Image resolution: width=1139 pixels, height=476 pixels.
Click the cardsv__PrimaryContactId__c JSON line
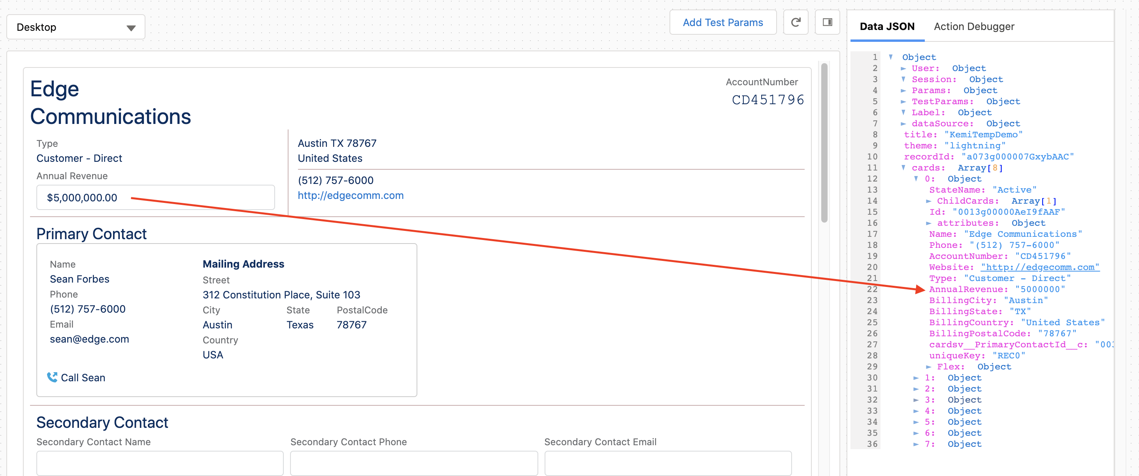[1021, 345]
